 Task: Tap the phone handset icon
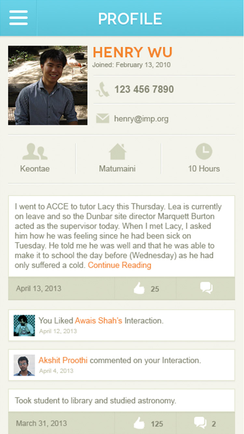(x=102, y=89)
